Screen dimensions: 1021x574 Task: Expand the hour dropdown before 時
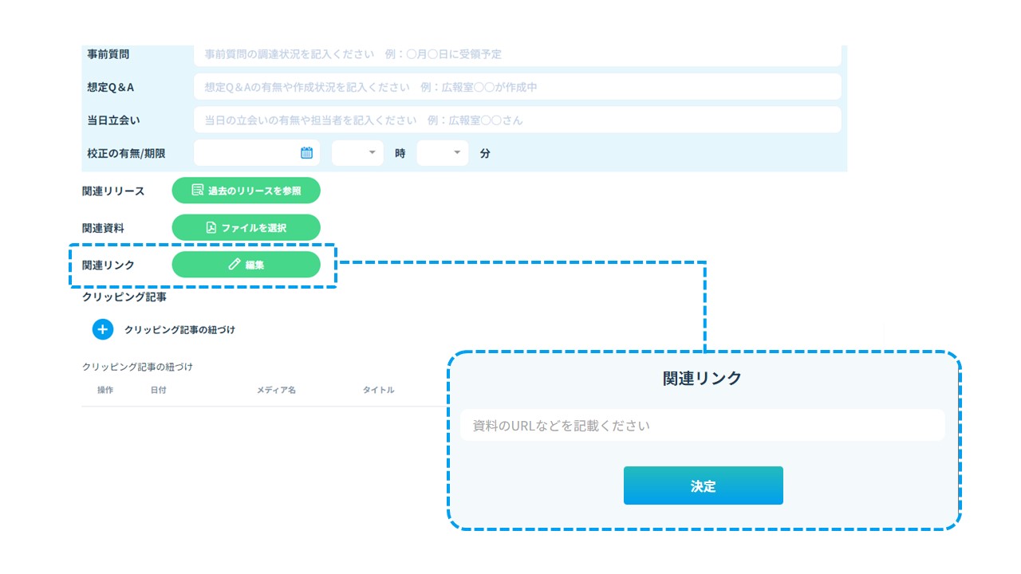[x=357, y=153]
